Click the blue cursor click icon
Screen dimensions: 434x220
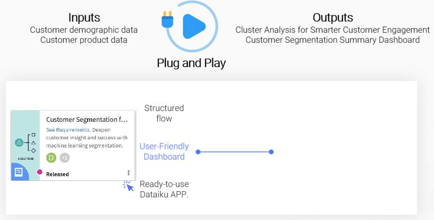pos(128,186)
